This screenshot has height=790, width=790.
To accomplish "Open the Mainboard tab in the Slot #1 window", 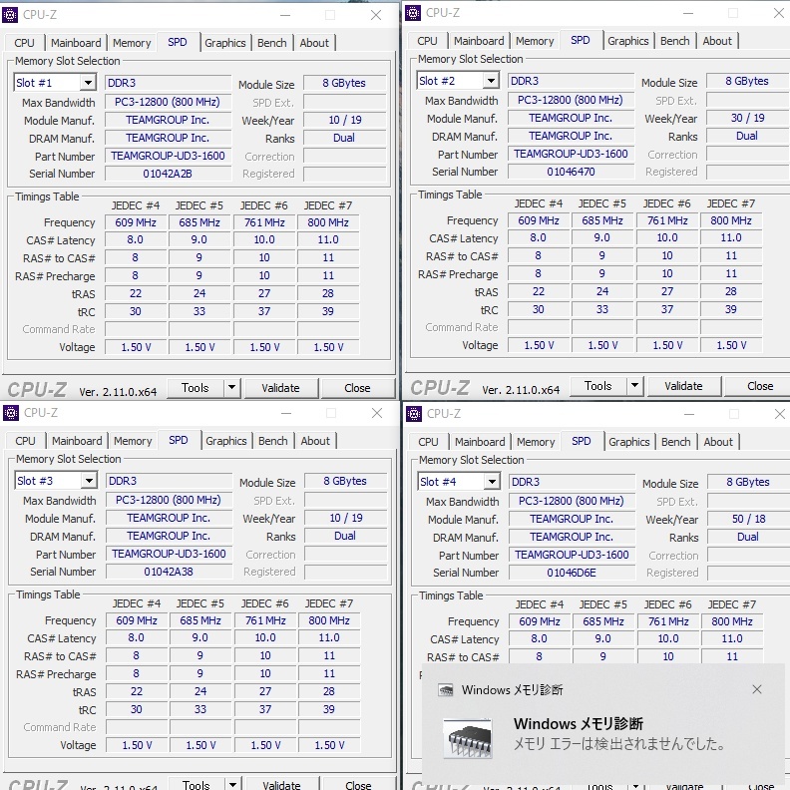I will pos(76,43).
